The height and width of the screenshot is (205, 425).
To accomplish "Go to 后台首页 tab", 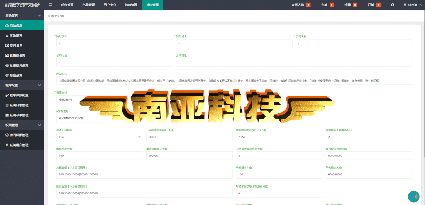I will point(67,5).
